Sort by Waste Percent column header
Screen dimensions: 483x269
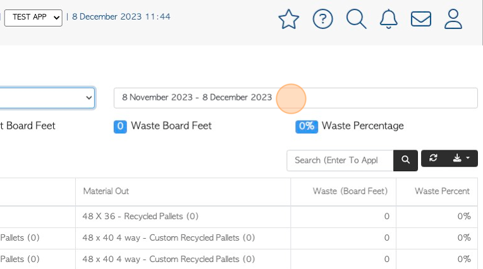(x=442, y=191)
